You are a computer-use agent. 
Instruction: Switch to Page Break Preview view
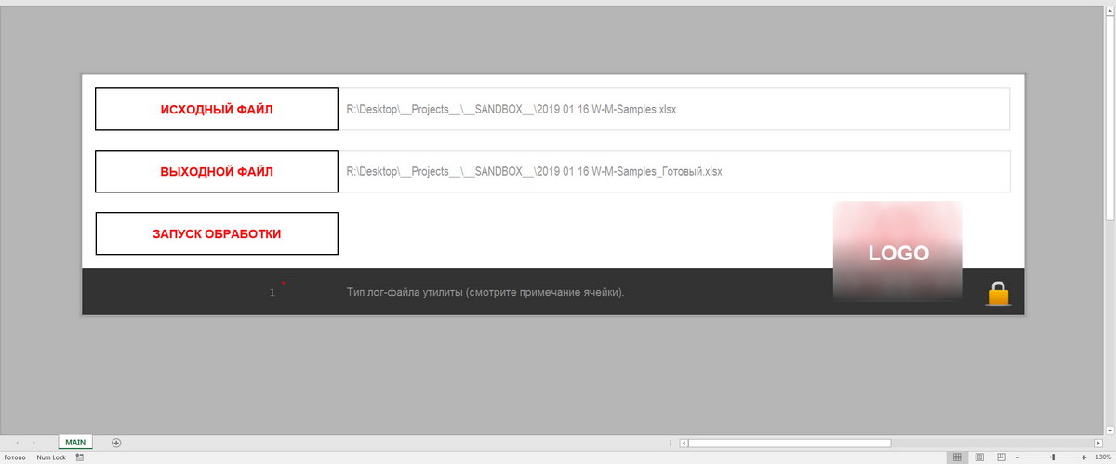1001,457
